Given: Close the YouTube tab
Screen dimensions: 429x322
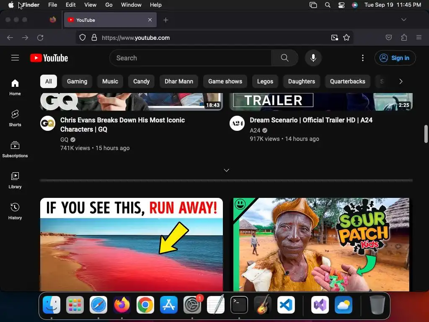Looking at the screenshot, I should (150, 20).
